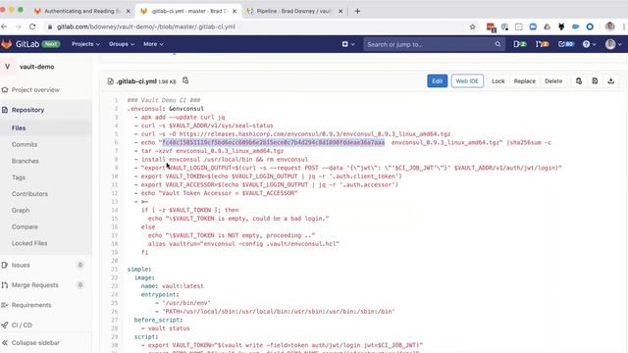628x353 pixels.
Task: Open the Chrome three-dot menu
Action: [x=624, y=26]
